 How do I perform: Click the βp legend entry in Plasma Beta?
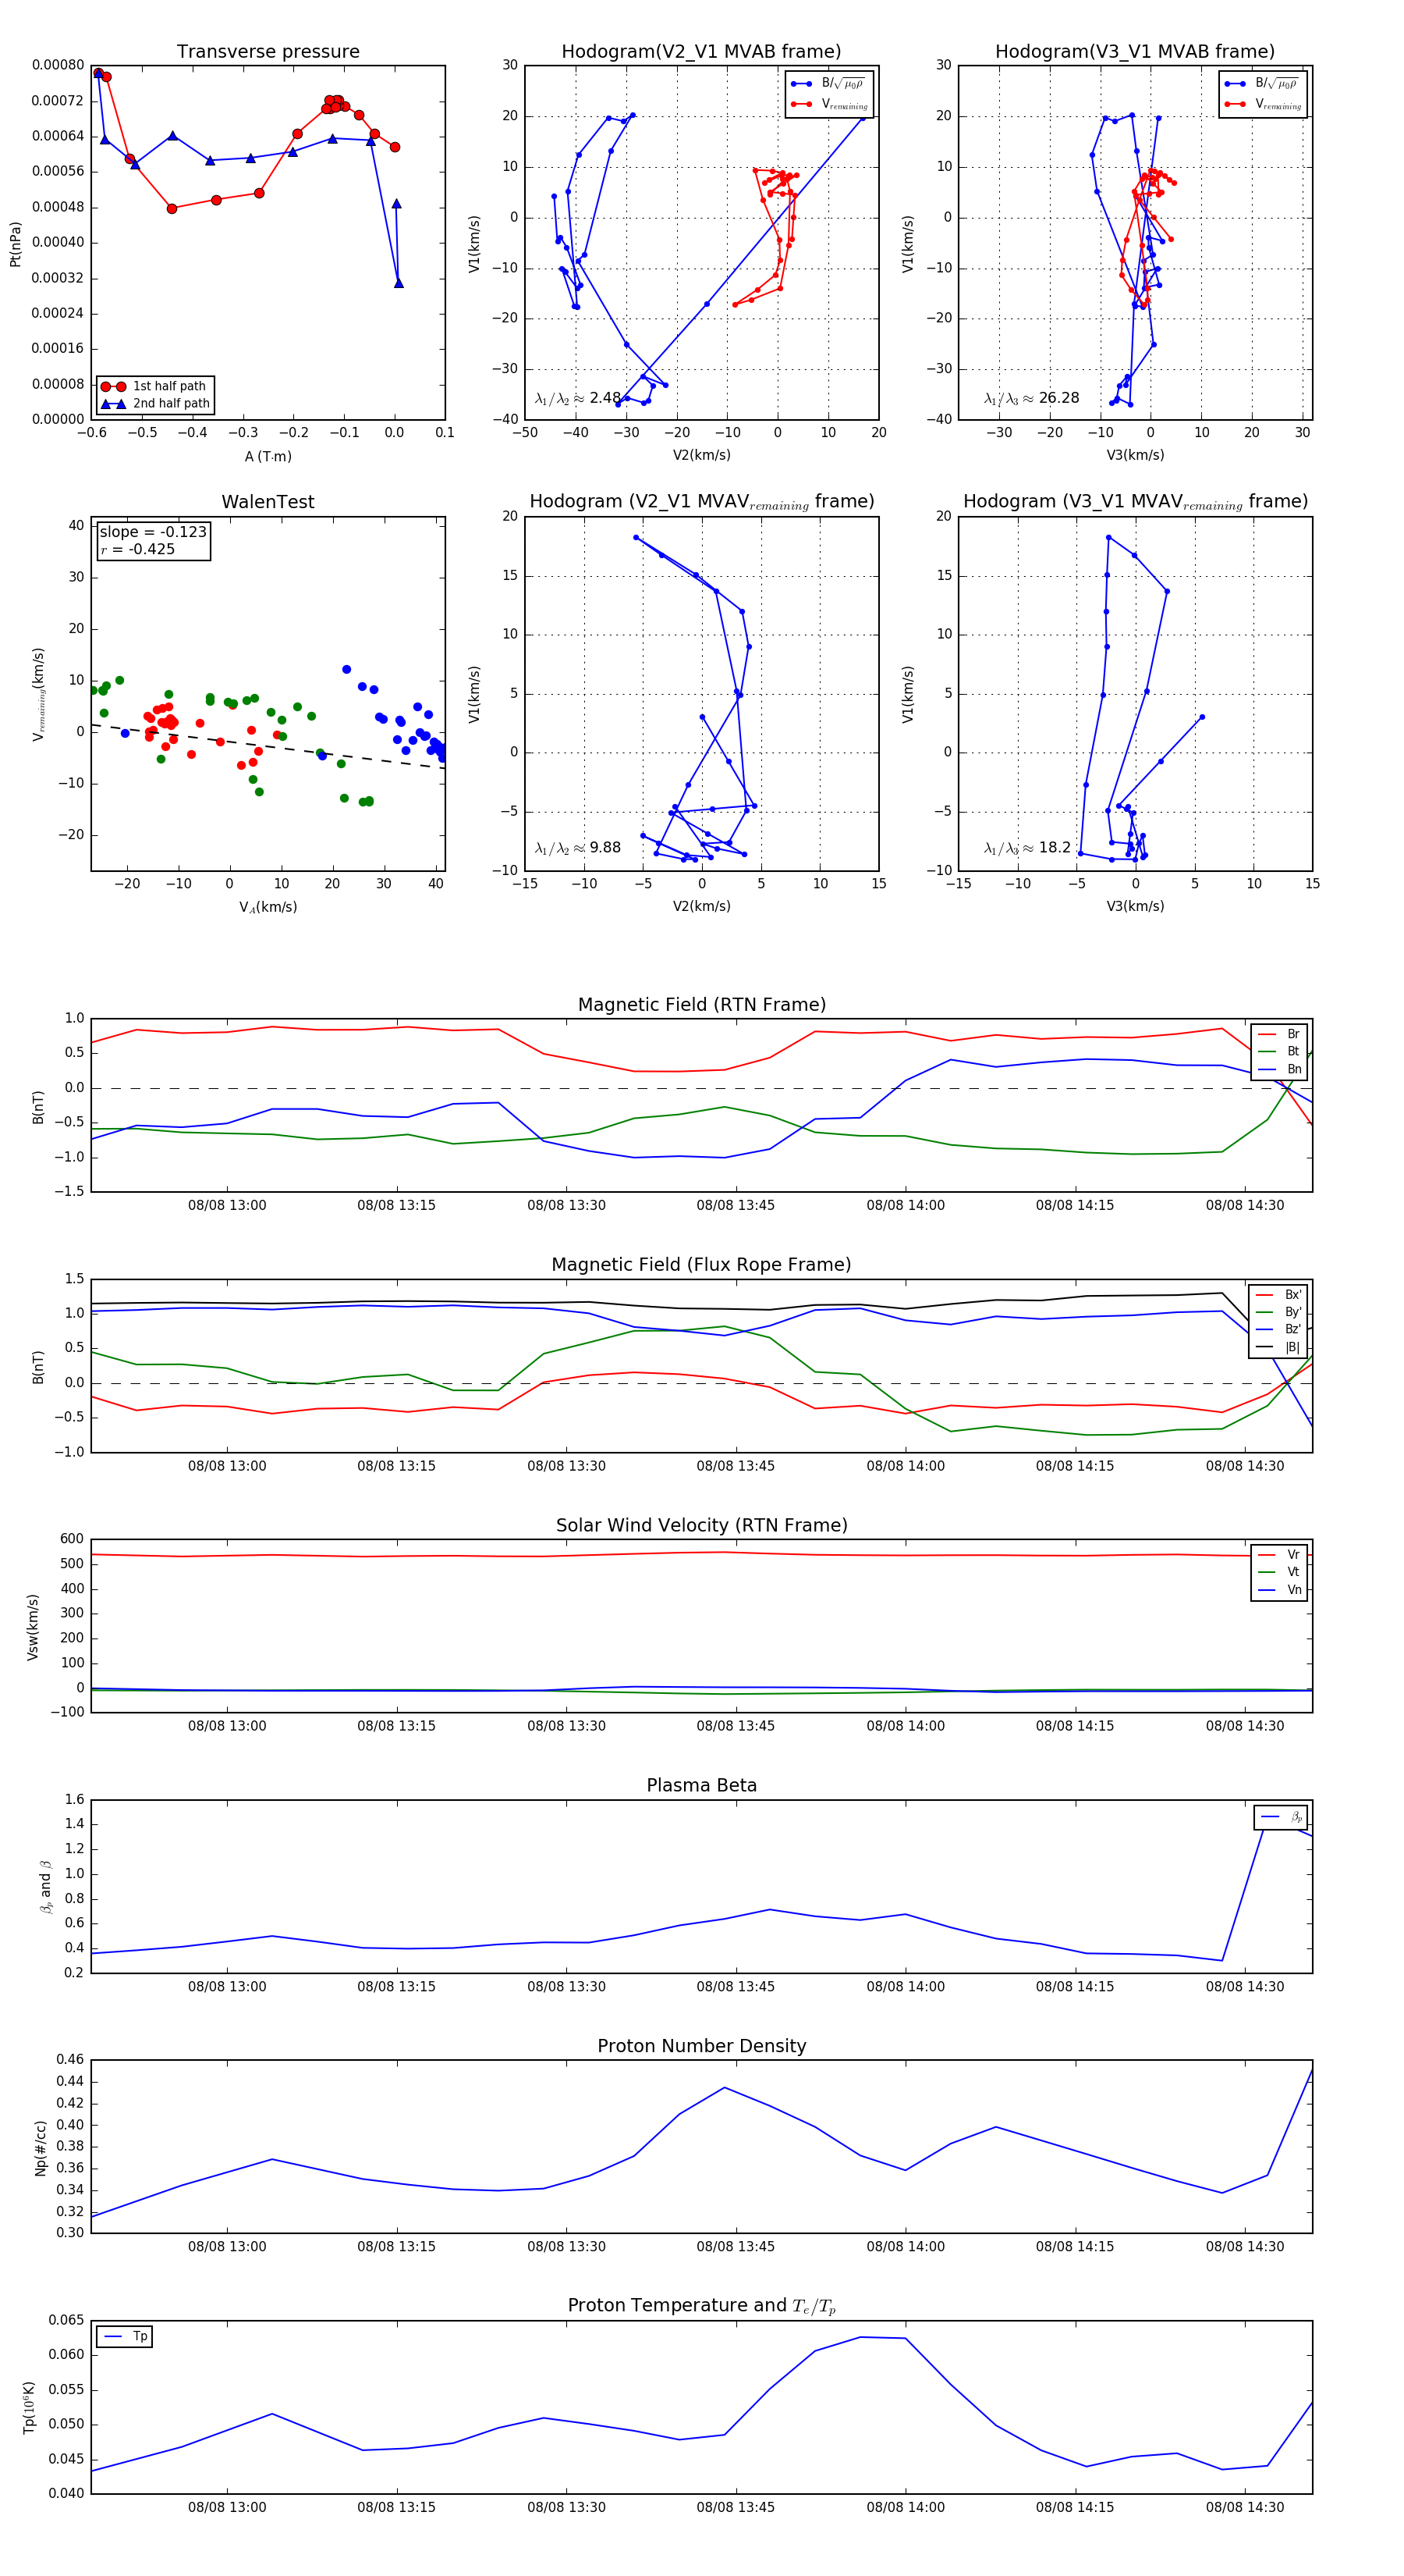coord(1282,1817)
